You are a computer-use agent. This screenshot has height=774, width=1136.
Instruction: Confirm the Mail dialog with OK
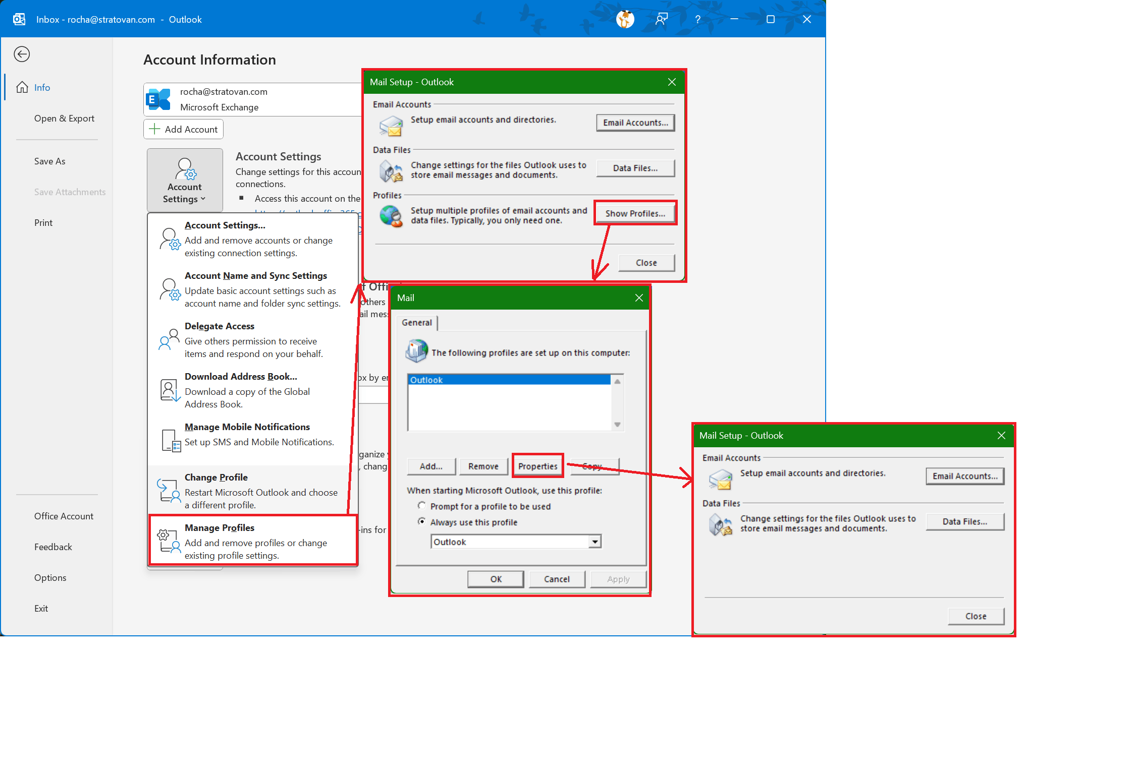pos(496,579)
